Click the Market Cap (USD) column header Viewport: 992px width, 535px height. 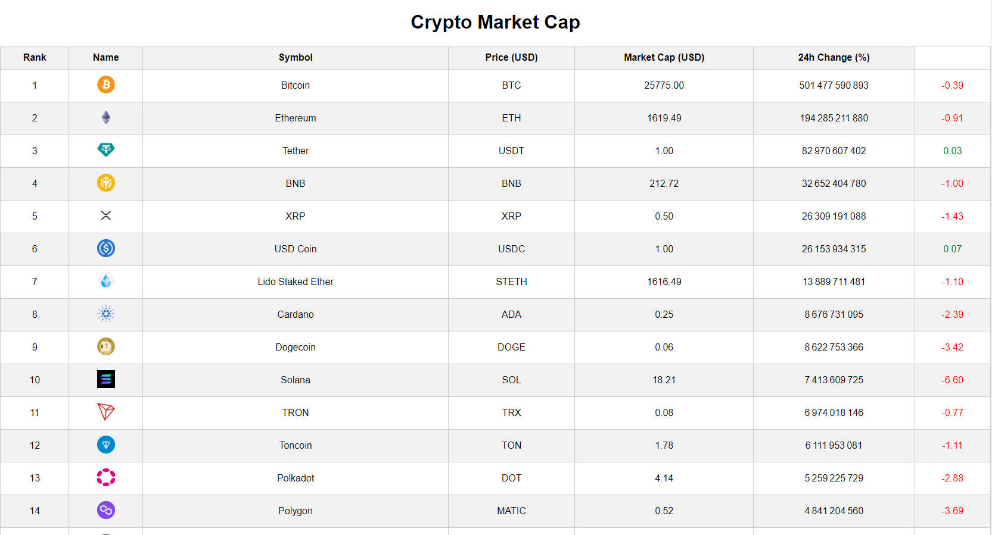pos(664,58)
